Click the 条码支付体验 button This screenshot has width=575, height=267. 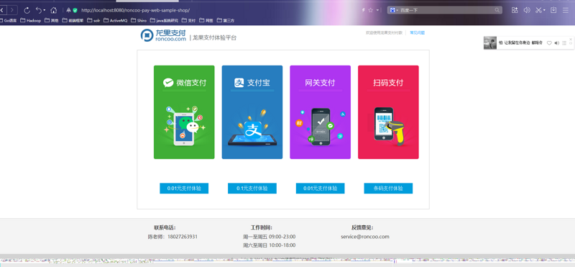(388, 189)
